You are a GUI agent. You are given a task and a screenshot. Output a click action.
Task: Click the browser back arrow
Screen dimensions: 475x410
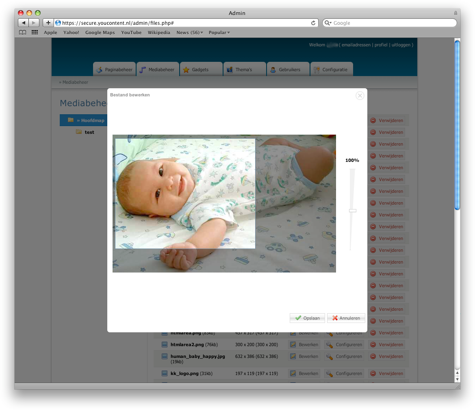tap(24, 23)
